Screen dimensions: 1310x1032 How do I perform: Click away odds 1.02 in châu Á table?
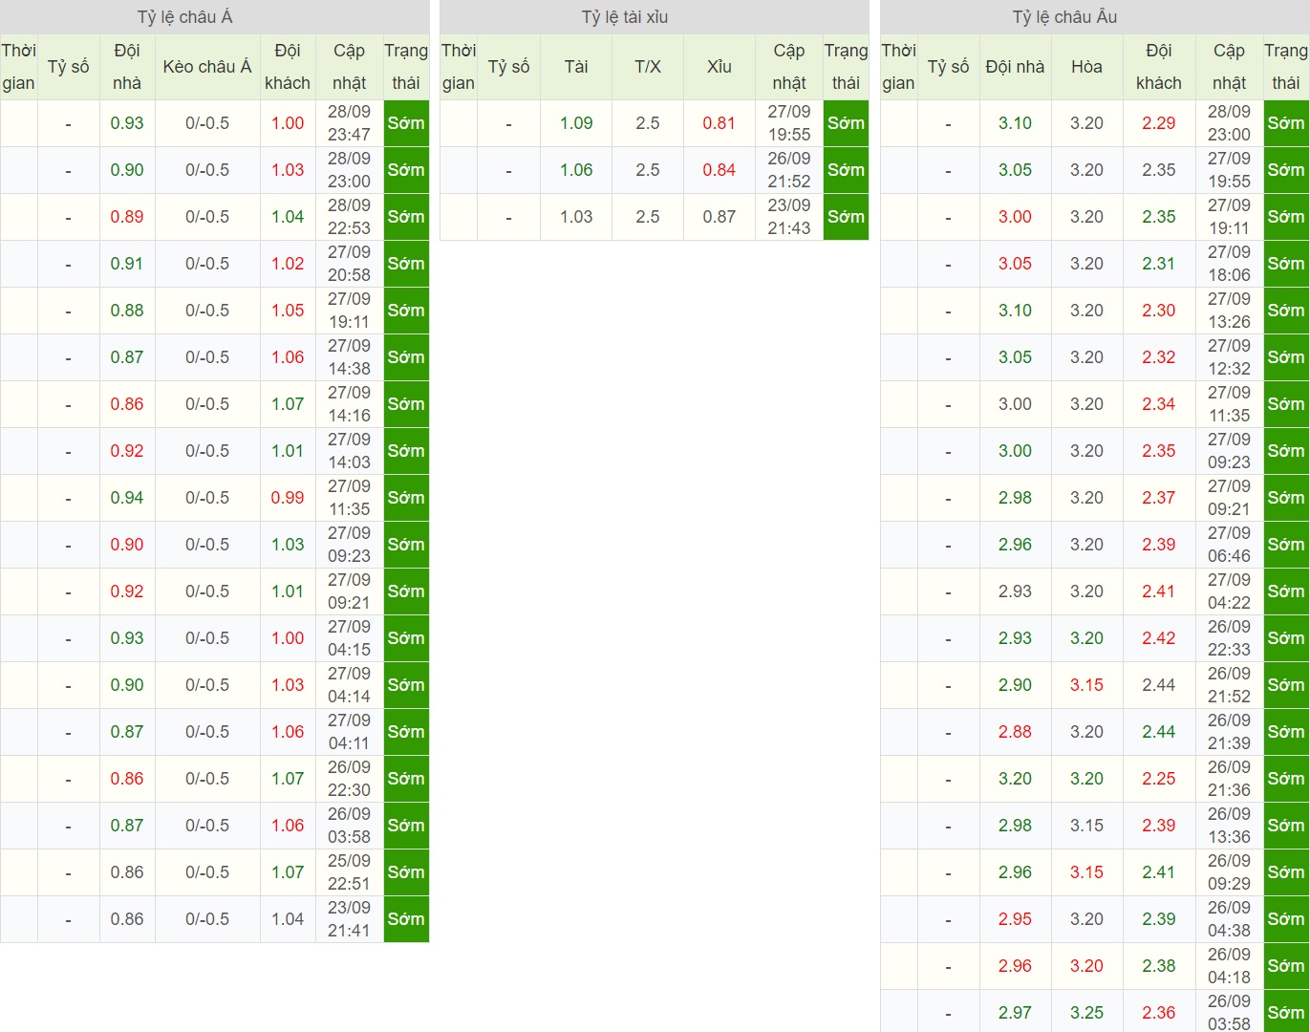pyautogui.click(x=288, y=264)
